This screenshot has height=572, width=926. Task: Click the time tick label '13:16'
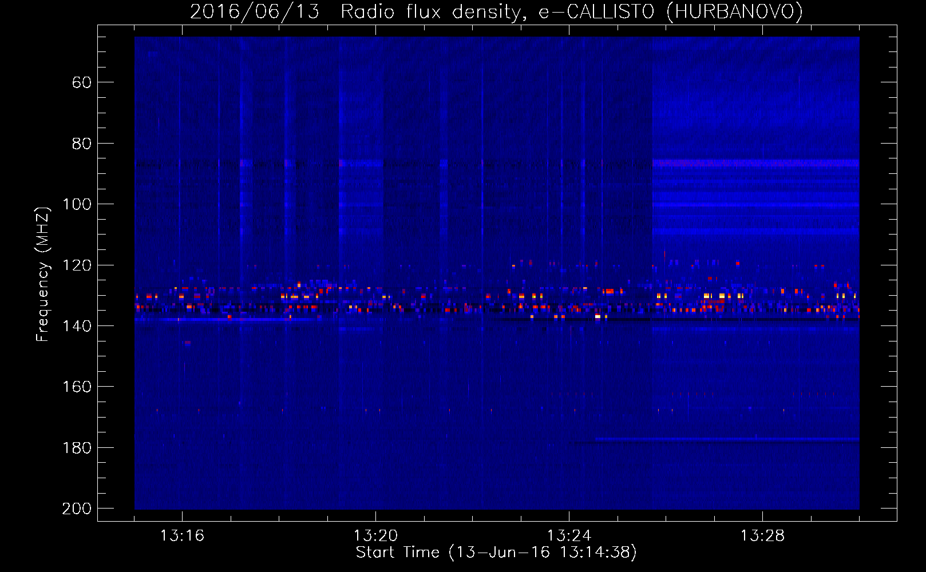pyautogui.click(x=182, y=536)
